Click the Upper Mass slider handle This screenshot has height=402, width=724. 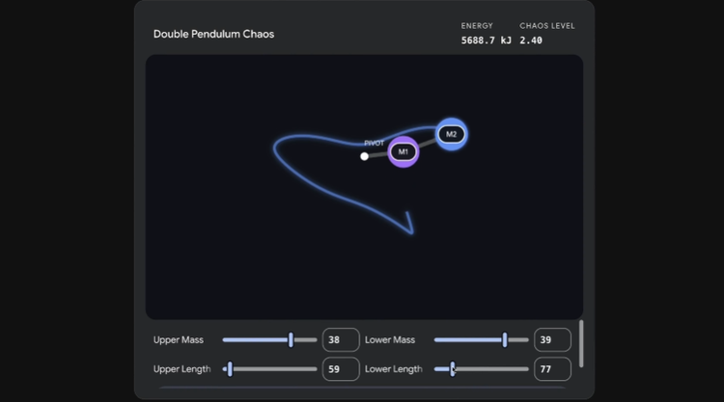pyautogui.click(x=291, y=339)
